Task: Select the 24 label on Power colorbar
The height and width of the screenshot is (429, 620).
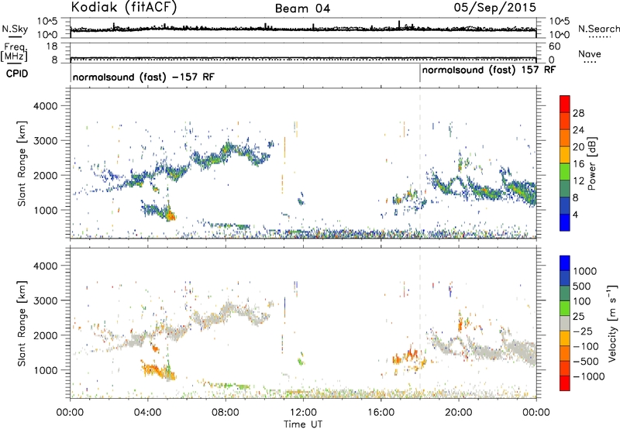Action: click(578, 130)
